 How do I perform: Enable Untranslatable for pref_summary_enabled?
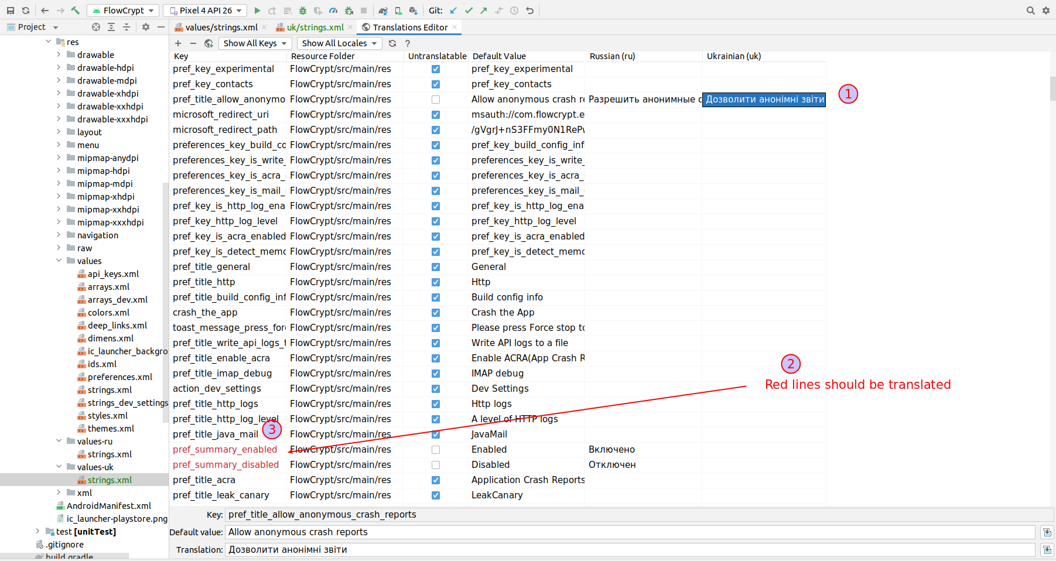pos(435,450)
